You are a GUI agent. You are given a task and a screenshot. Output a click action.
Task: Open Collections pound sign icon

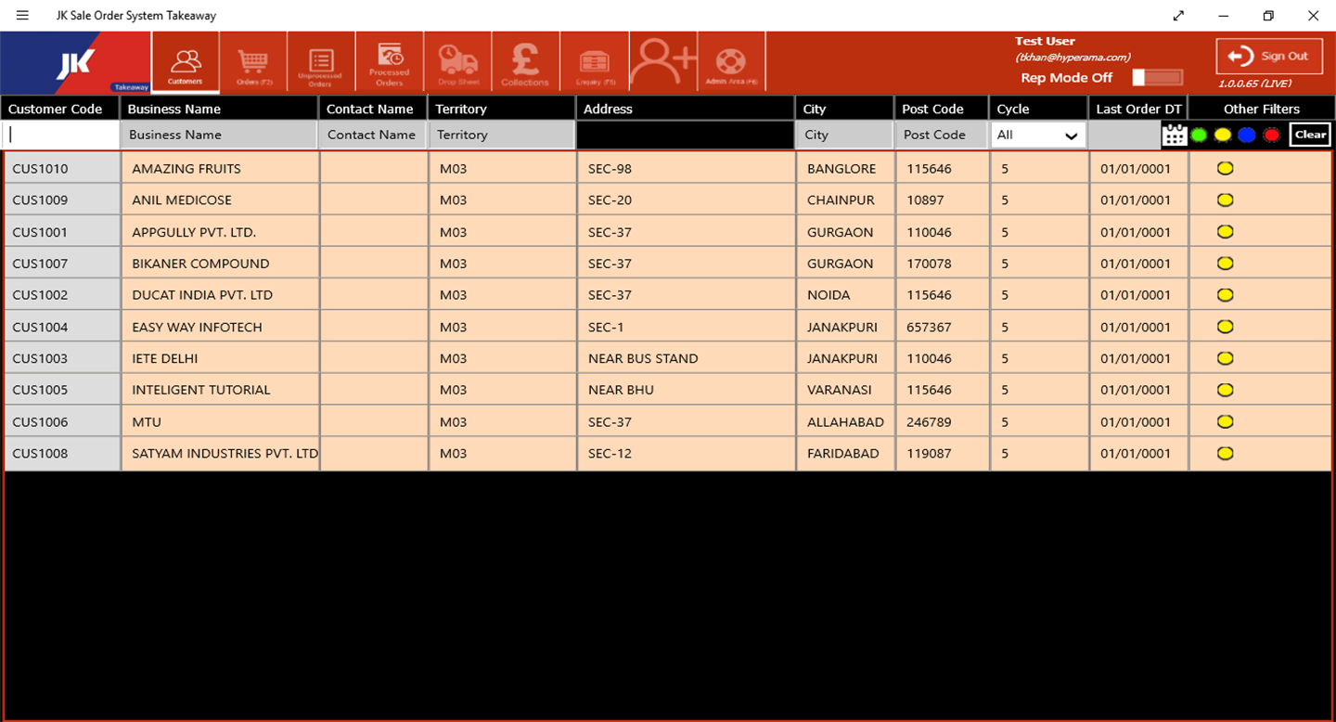click(x=526, y=63)
